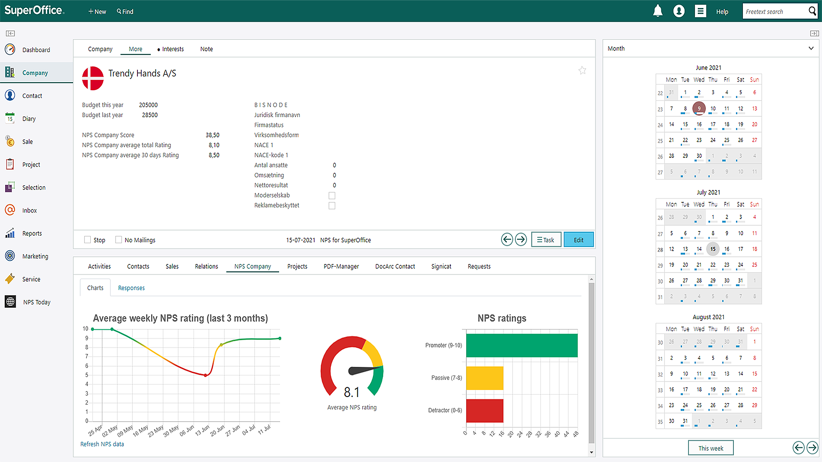The image size is (822, 462).
Task: Open the notifications bell icon
Action: tap(658, 11)
